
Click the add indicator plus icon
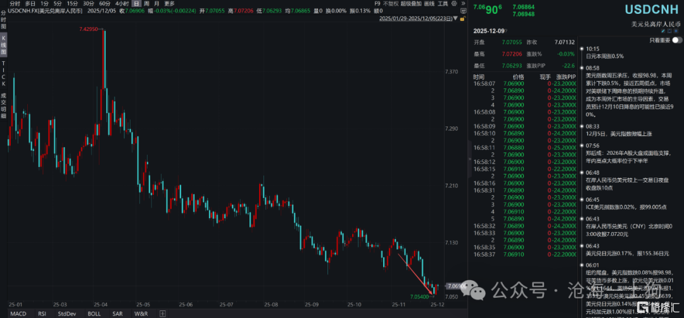(163, 313)
